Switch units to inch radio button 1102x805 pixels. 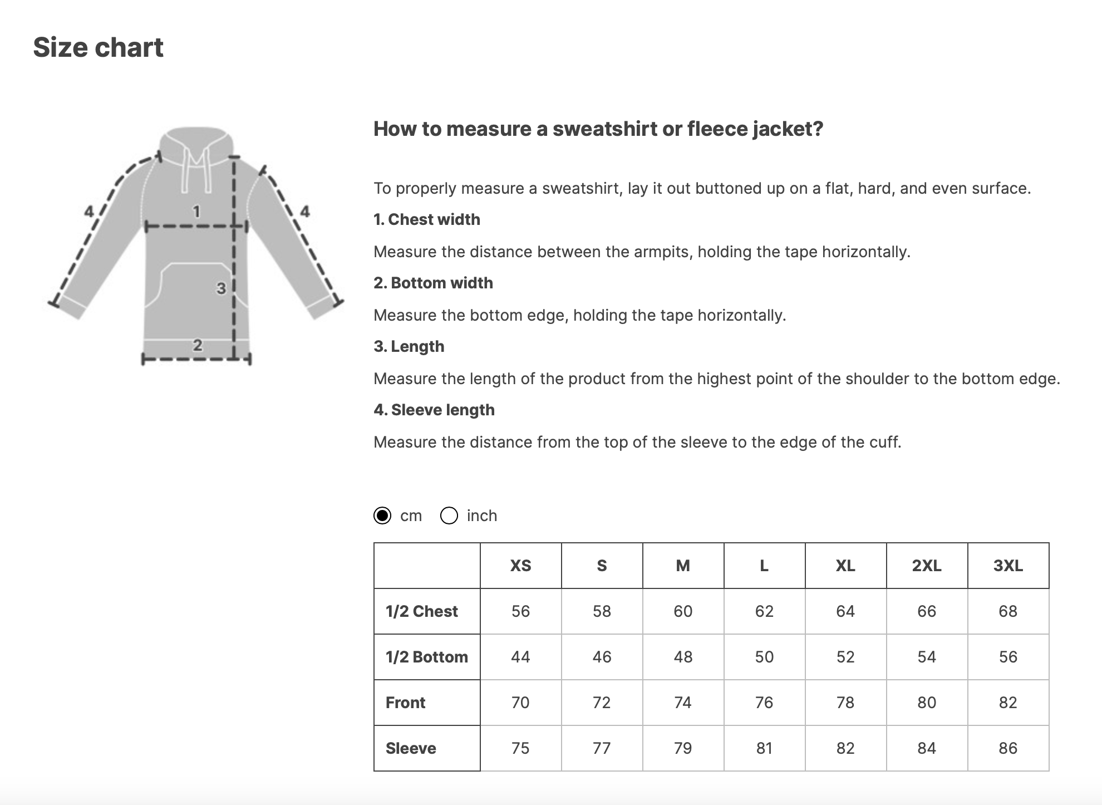449,516
